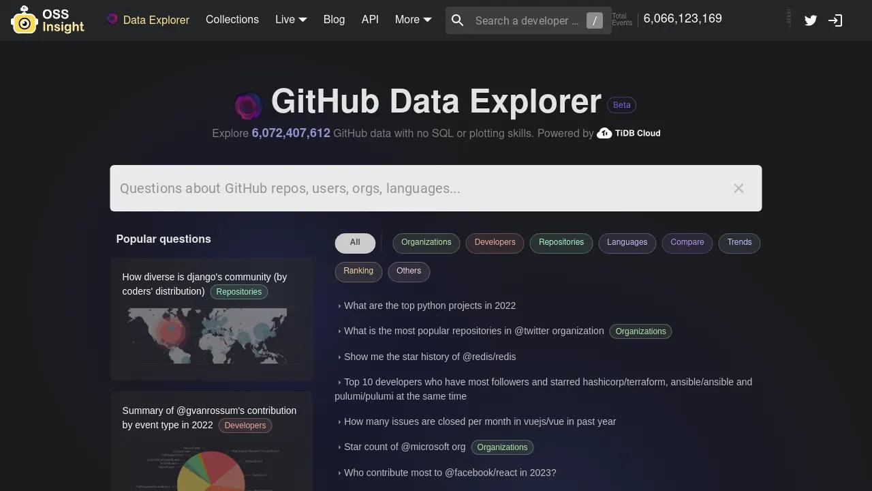Ask who contributes most to @facebook/react
Viewport: 872px width, 491px height.
coord(450,473)
